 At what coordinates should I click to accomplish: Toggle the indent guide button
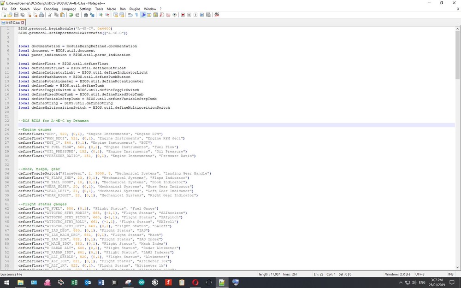143,15
